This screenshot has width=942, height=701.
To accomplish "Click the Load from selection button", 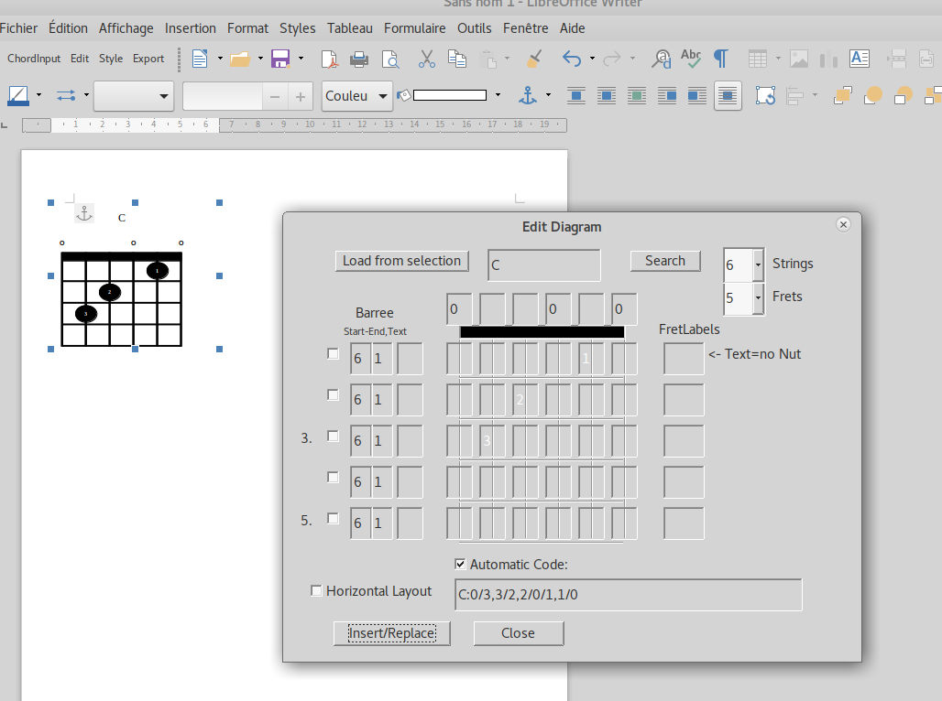I will point(401,261).
